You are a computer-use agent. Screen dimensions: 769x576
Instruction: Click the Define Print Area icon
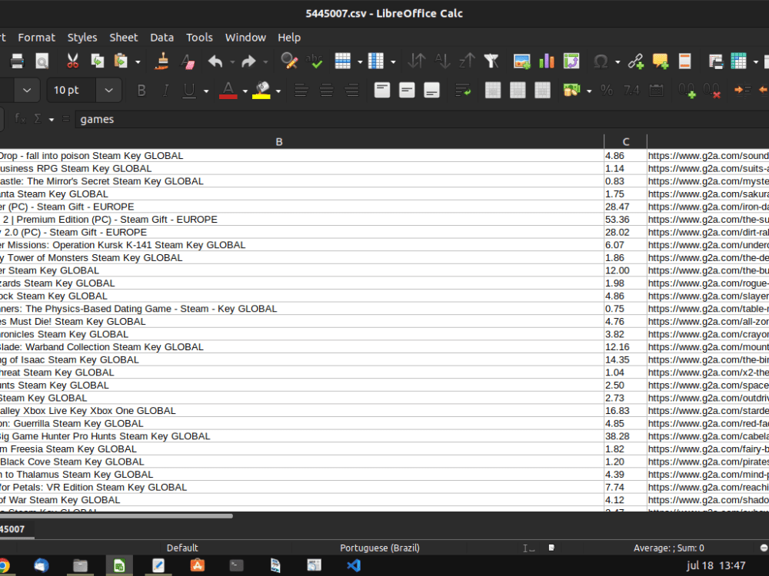[715, 61]
